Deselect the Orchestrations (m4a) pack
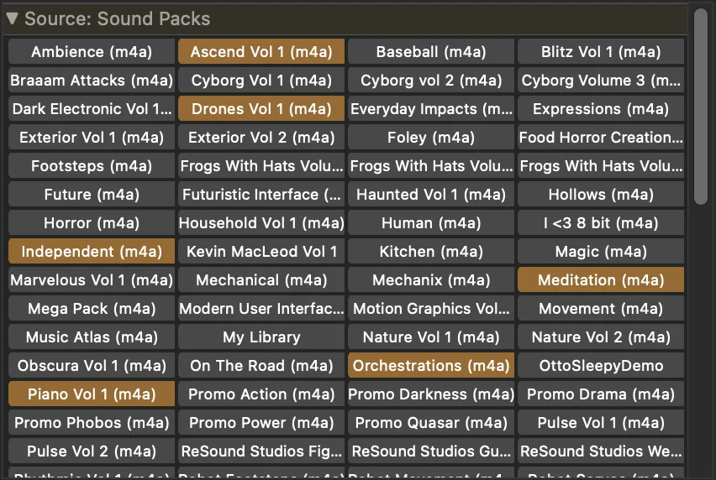 tap(431, 365)
